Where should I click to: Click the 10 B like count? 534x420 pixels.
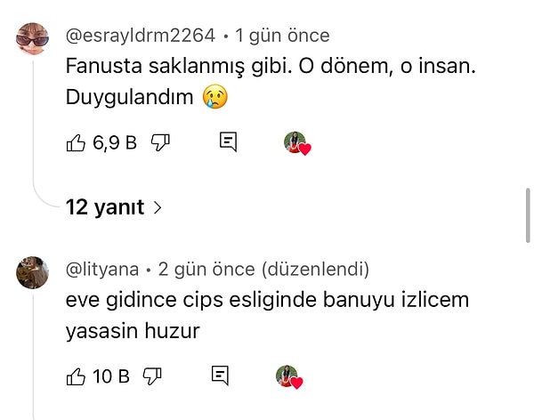click(111, 376)
